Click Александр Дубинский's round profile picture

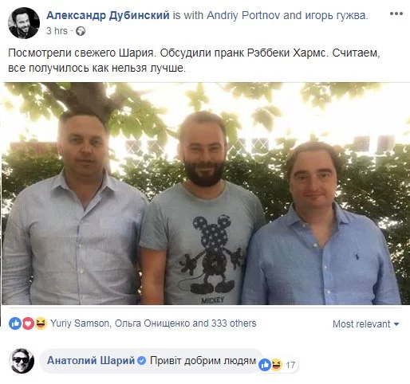pos(24,23)
